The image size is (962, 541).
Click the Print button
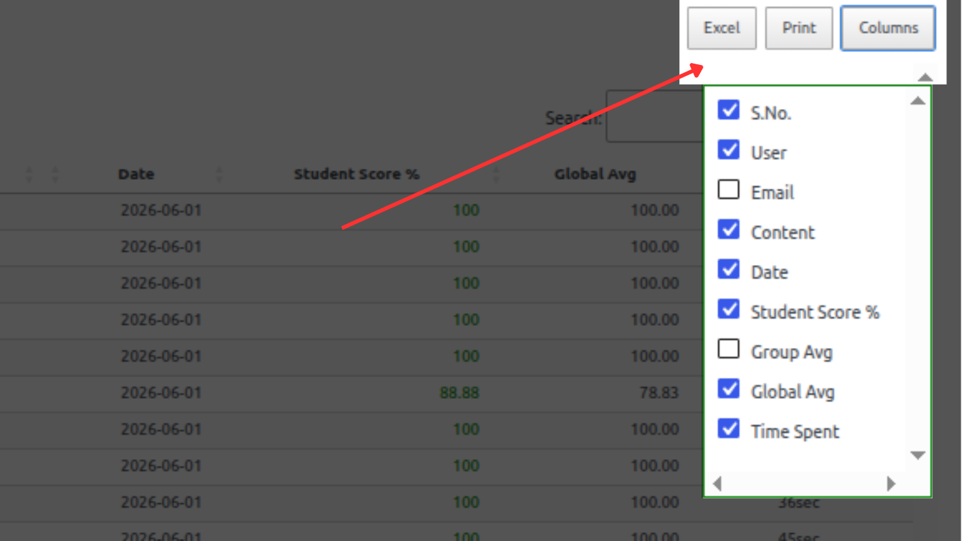point(799,28)
